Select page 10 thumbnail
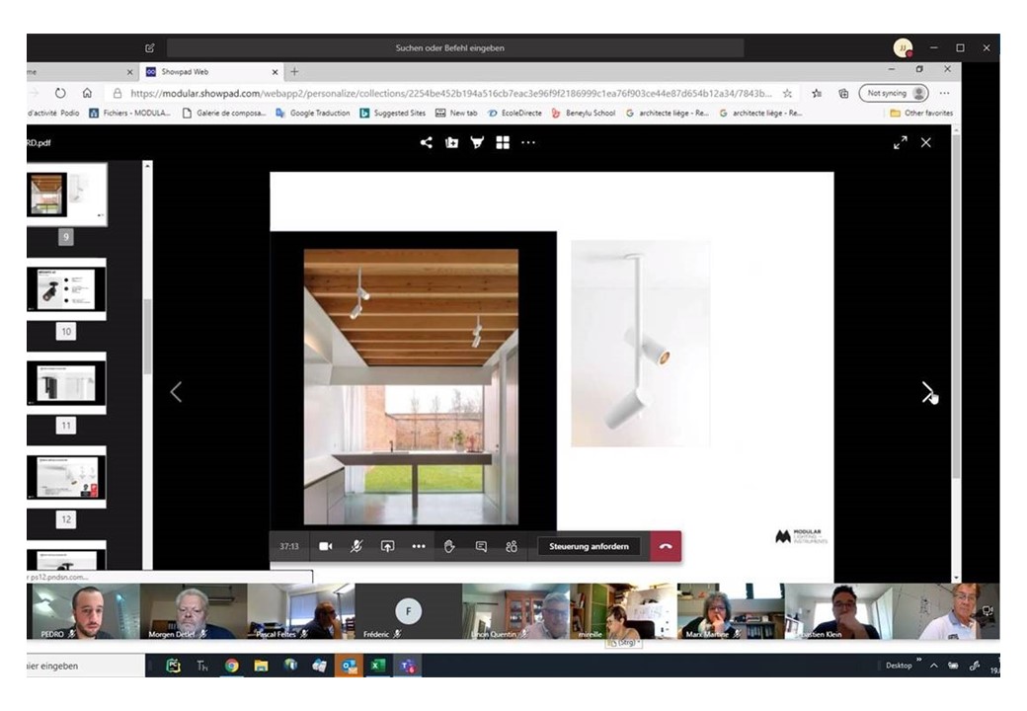1027x711 pixels. click(x=66, y=288)
